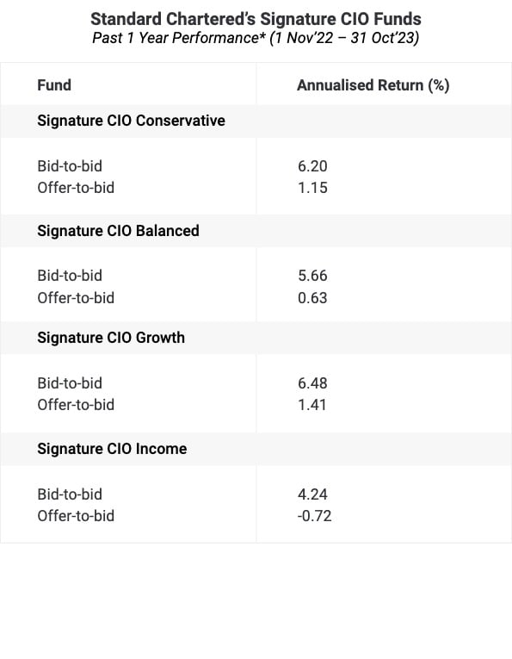
Task: Select the Signature CIO Income row heading
Action: click(x=112, y=449)
